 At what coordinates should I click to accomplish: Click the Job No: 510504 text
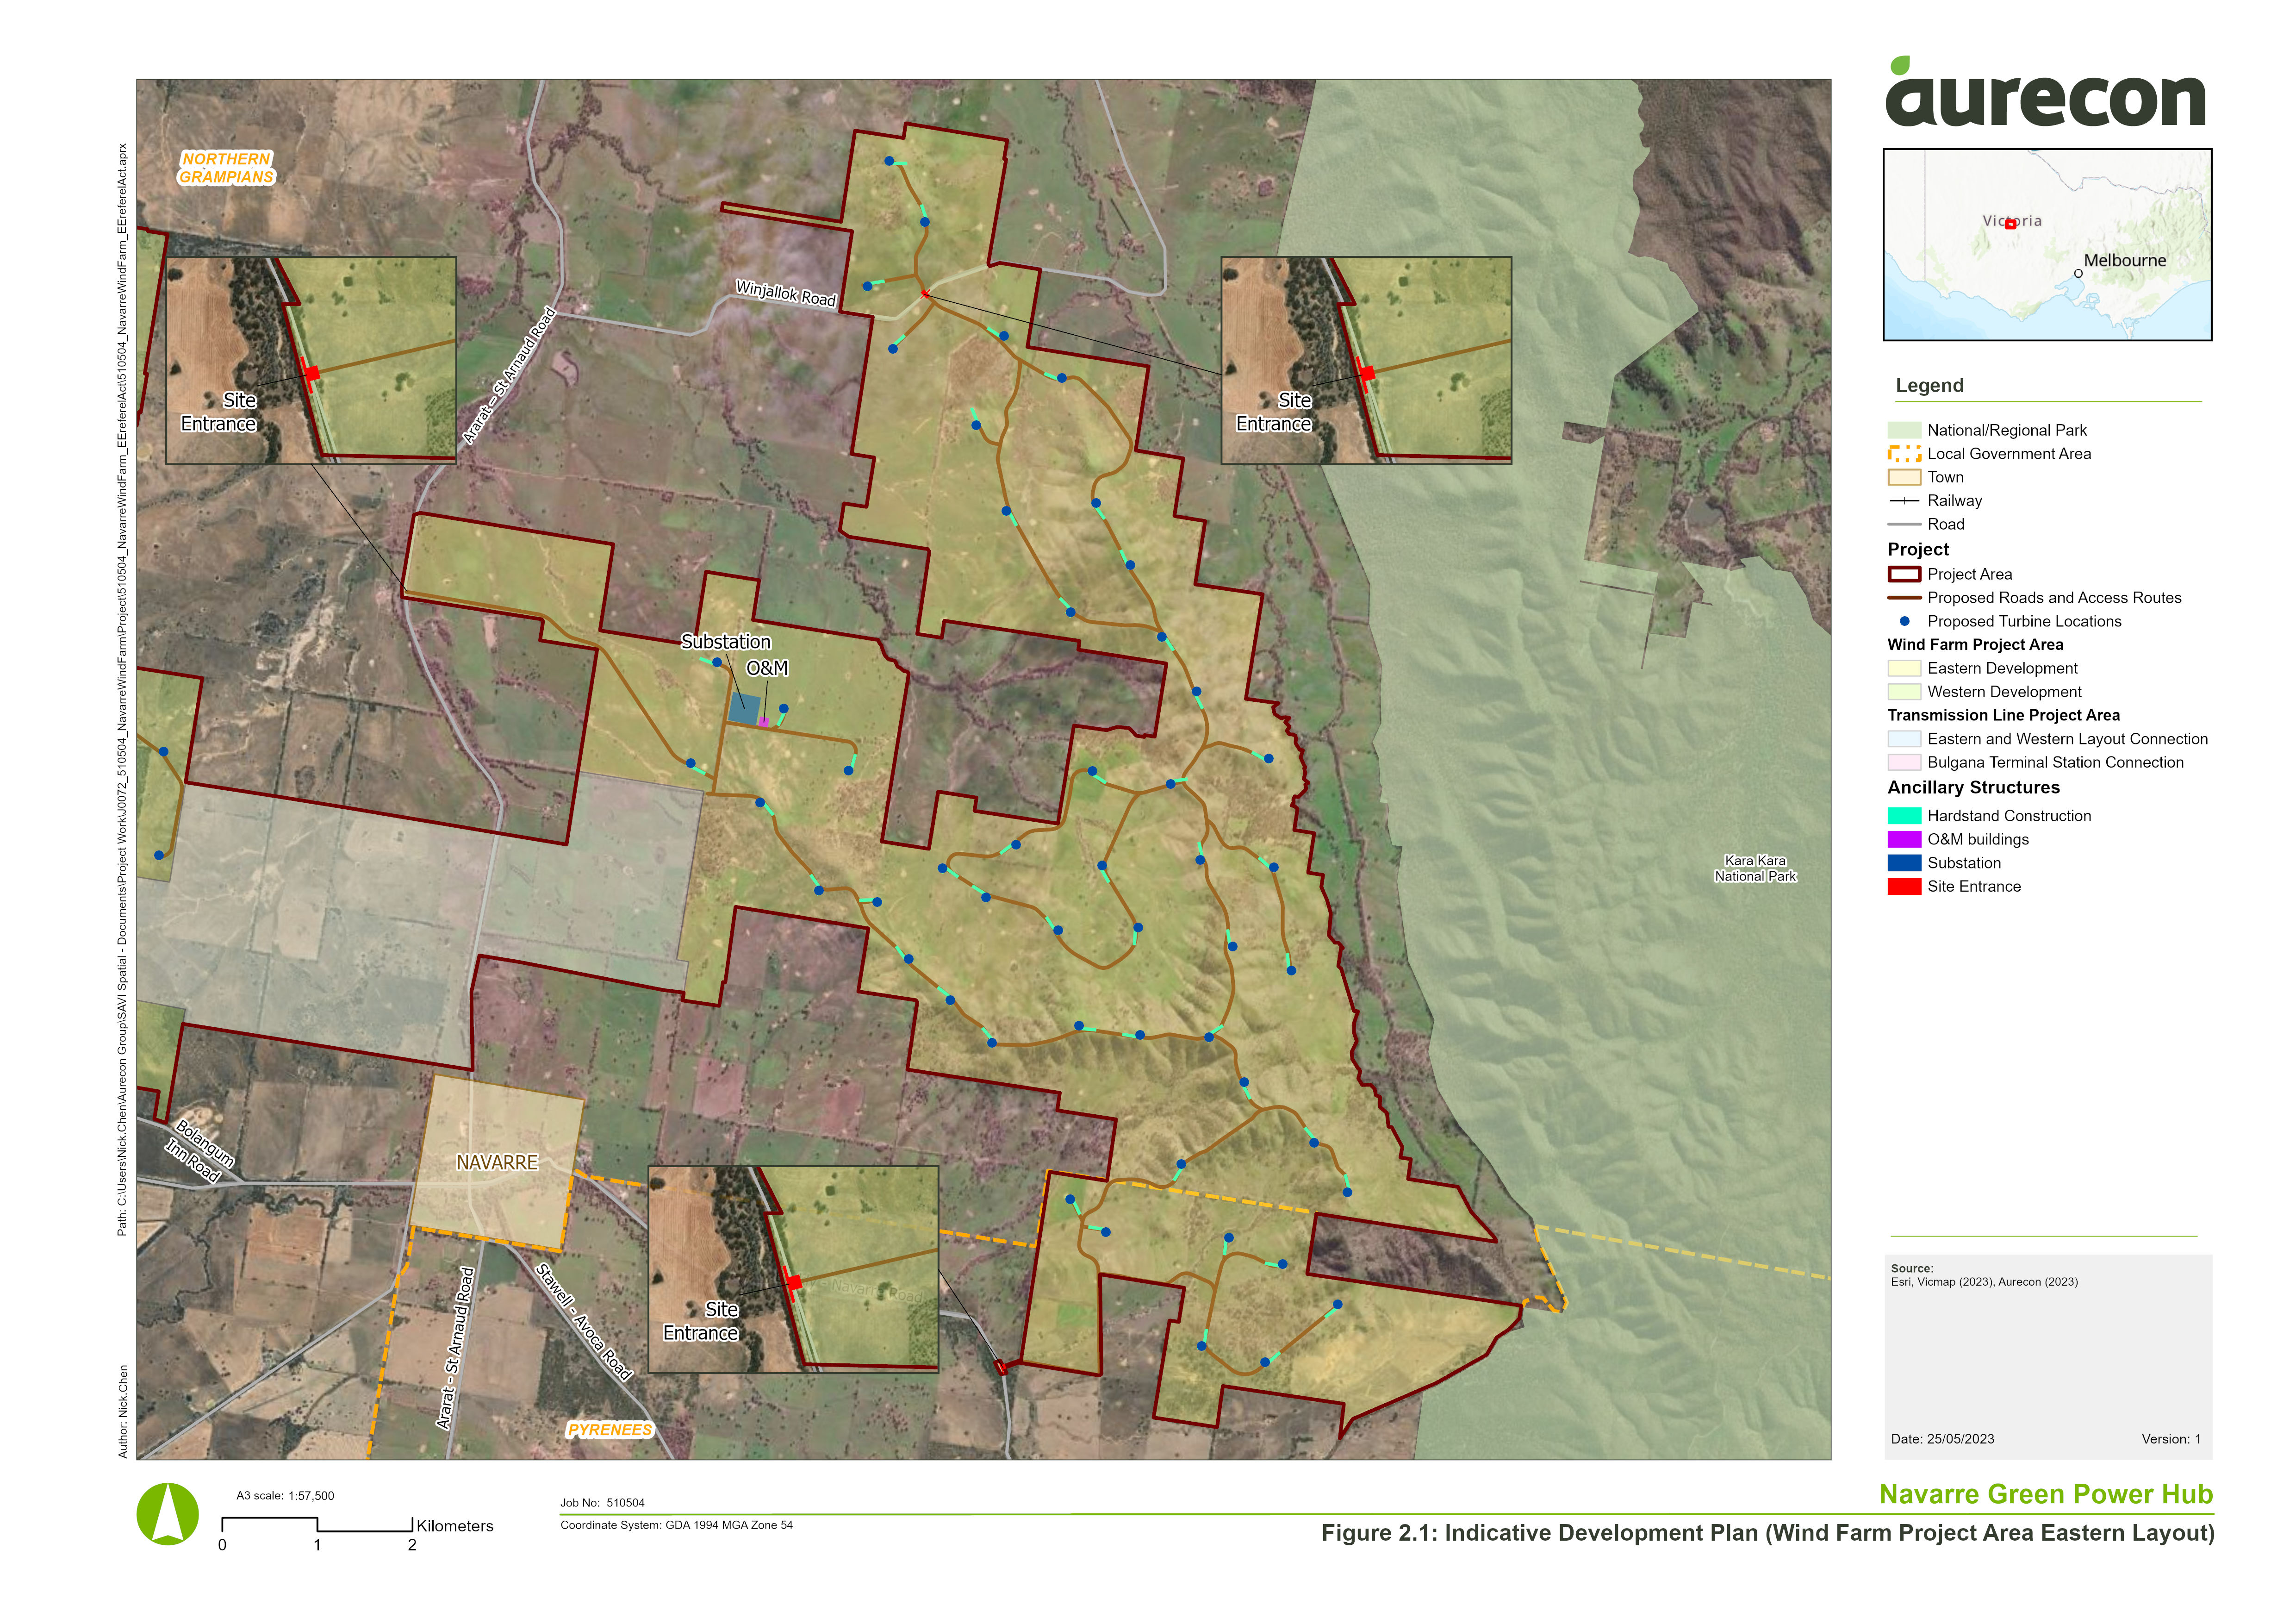(x=602, y=1503)
